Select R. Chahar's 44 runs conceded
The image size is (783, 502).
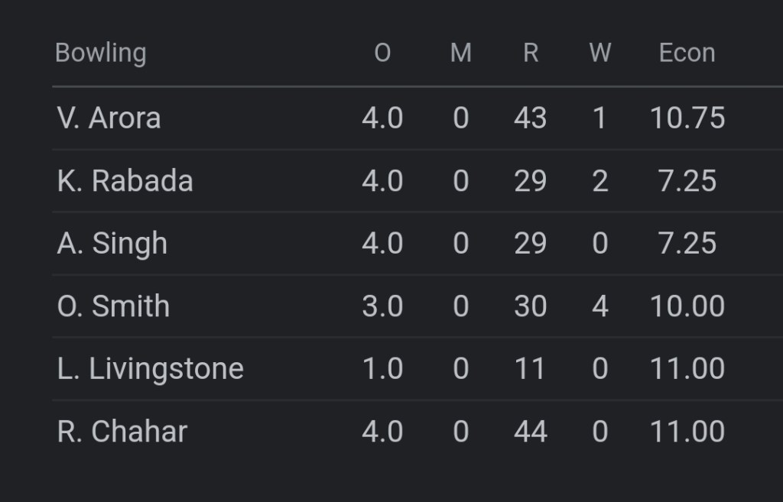[531, 432]
